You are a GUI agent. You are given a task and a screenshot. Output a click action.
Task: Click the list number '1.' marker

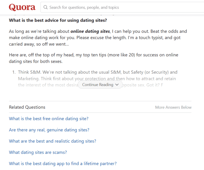tap(14, 72)
